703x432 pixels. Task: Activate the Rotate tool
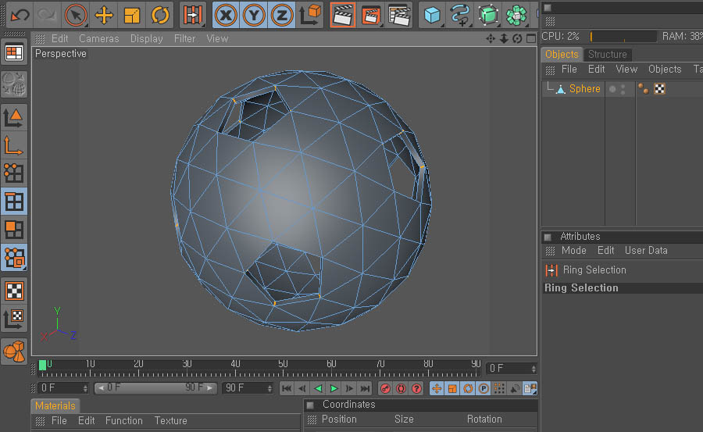point(160,16)
